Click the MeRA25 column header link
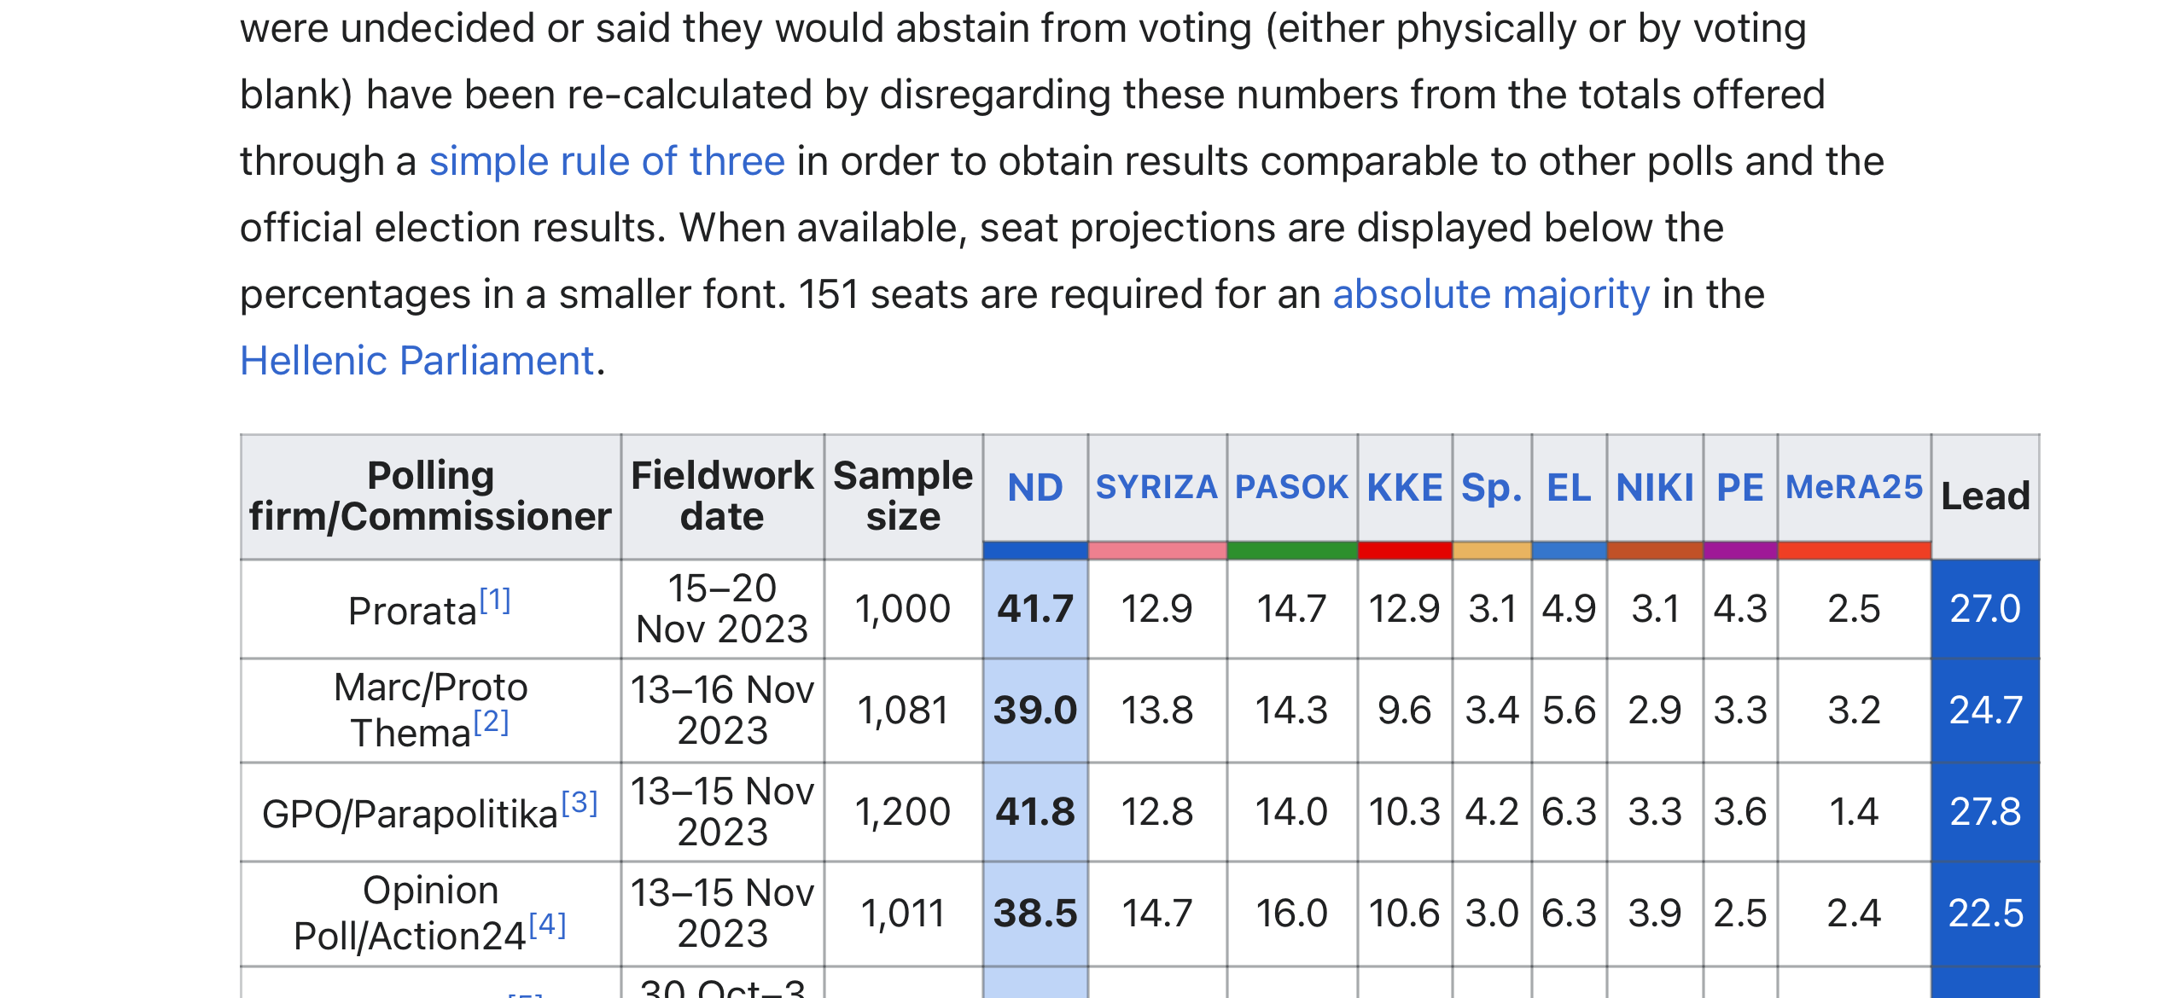 tap(1854, 488)
